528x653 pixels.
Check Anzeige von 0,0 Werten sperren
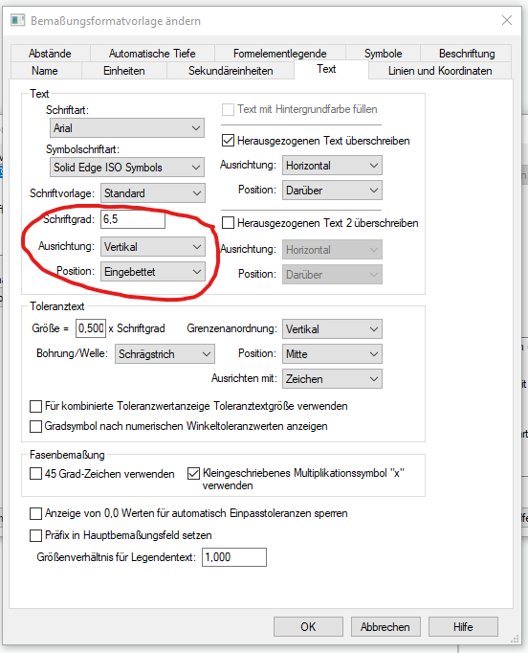(35, 513)
